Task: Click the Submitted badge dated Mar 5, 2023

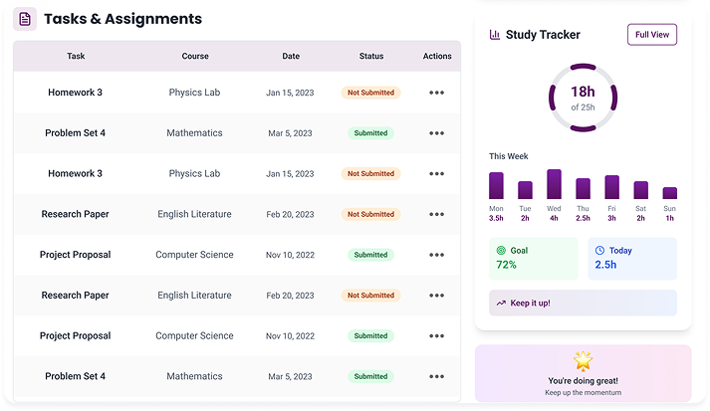Action: point(370,133)
